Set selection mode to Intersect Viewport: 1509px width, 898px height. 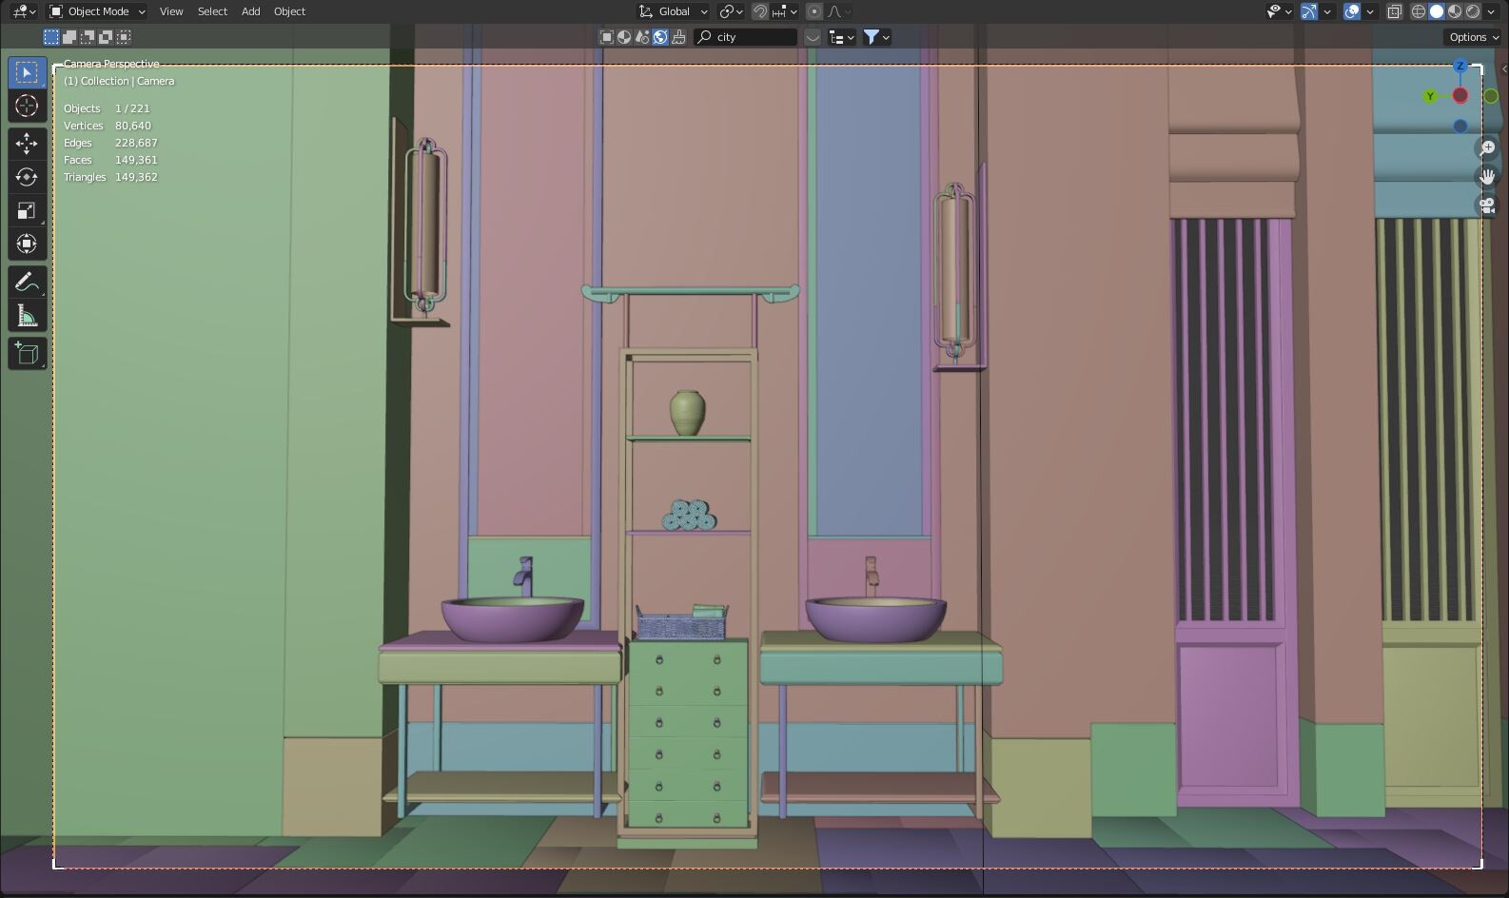pyautogui.click(x=124, y=37)
